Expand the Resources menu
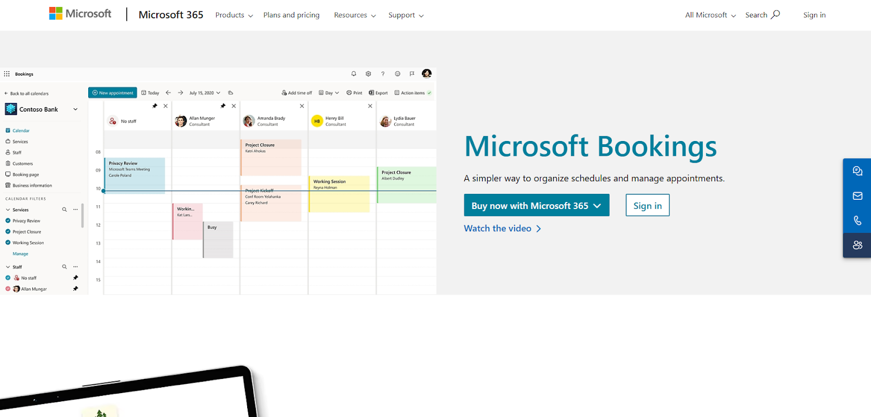Screen dimensions: 871x417 coord(355,15)
